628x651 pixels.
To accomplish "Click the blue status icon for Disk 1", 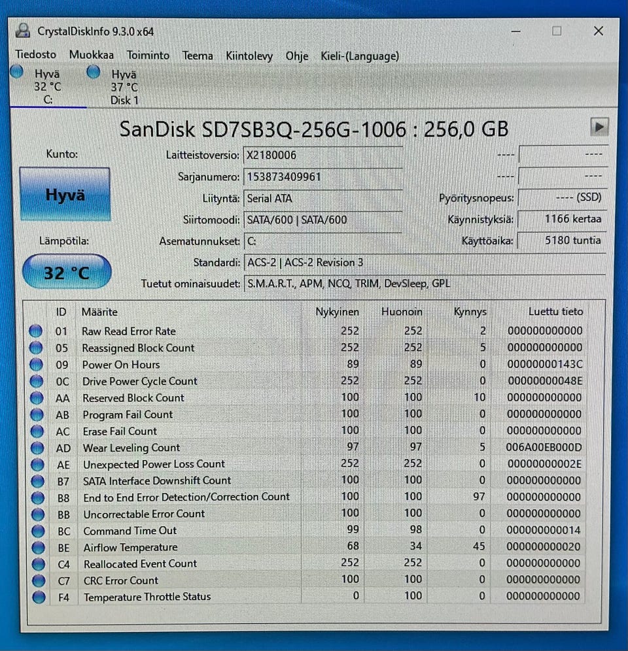I will pyautogui.click(x=94, y=73).
